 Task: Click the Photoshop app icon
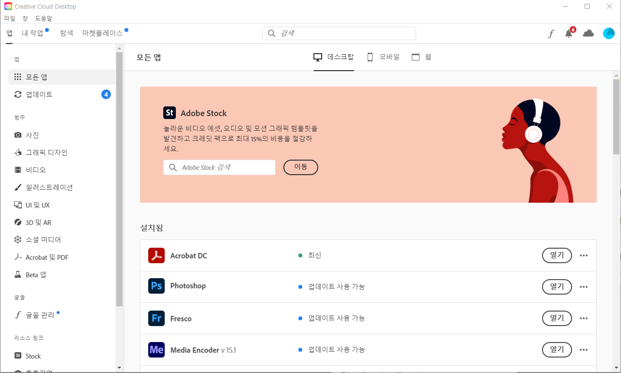[156, 286]
